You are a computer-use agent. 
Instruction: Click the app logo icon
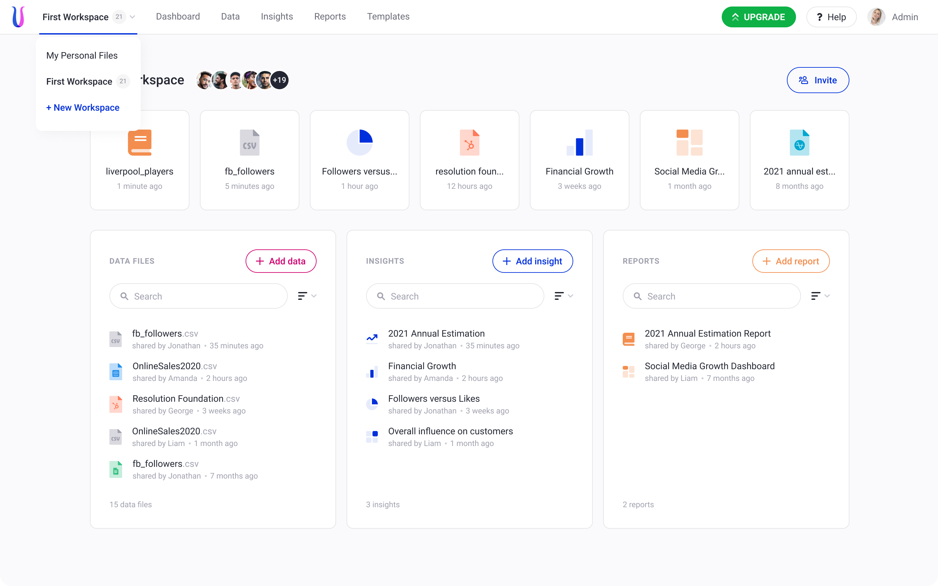coord(18,17)
